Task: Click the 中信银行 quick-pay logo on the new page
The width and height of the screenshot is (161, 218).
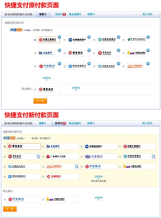Action: coord(101,166)
